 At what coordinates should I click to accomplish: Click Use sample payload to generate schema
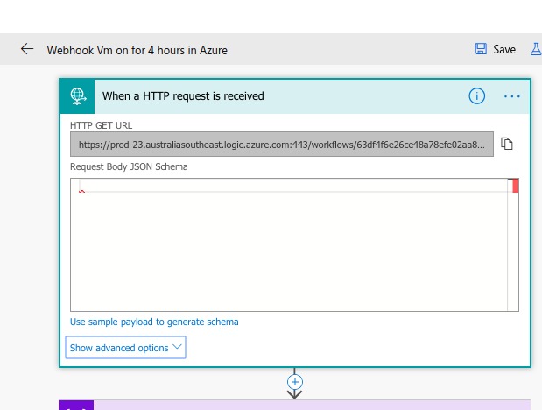pyautogui.click(x=154, y=322)
